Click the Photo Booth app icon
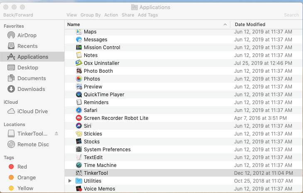 click(78, 71)
